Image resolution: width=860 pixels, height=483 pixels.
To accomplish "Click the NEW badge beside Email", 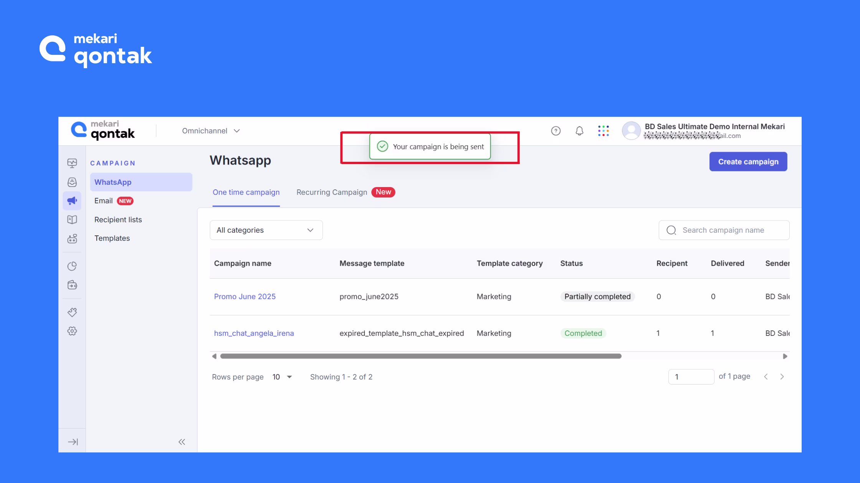I will point(125,201).
